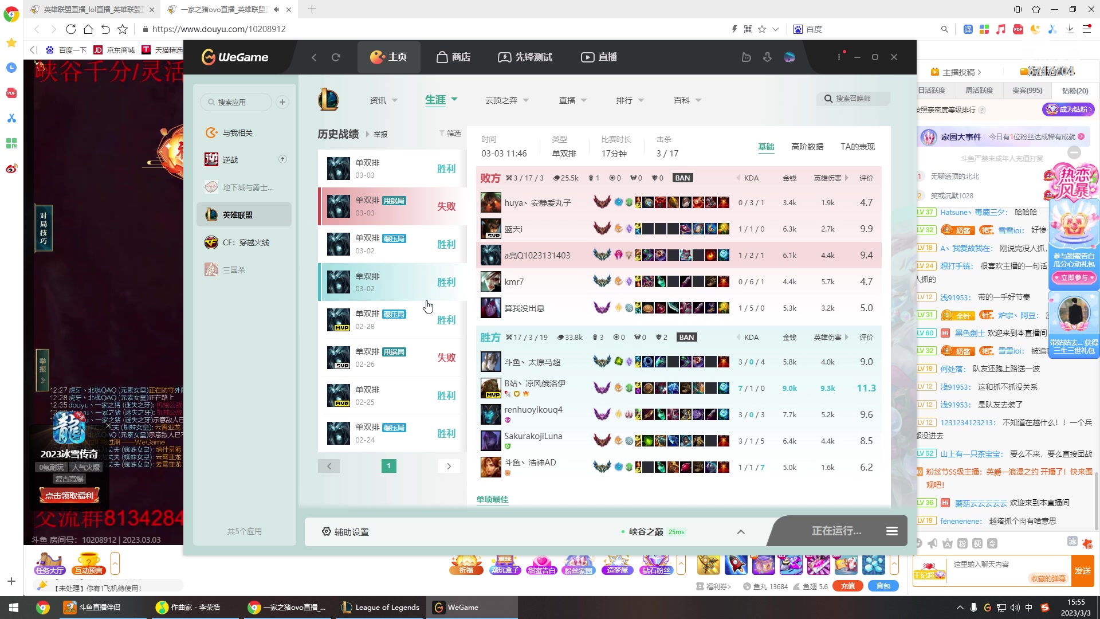This screenshot has height=619, width=1100.
Task: Click the WeGame refresh icon
Action: tap(336, 57)
